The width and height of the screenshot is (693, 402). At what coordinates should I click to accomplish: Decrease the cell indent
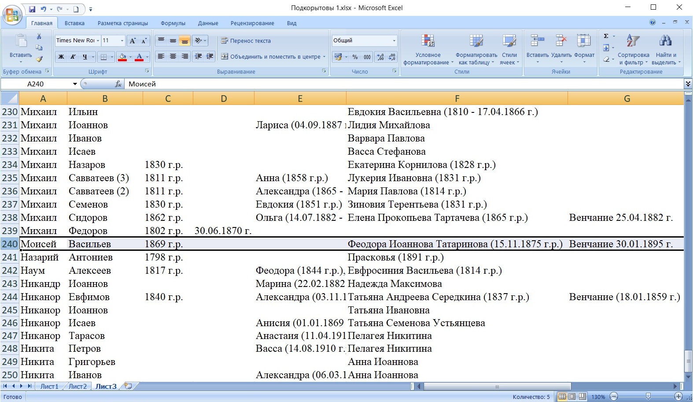[199, 56]
